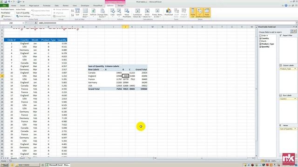The image size is (298, 167).
Task: Click the Active Field text box
Action: (23, 13)
